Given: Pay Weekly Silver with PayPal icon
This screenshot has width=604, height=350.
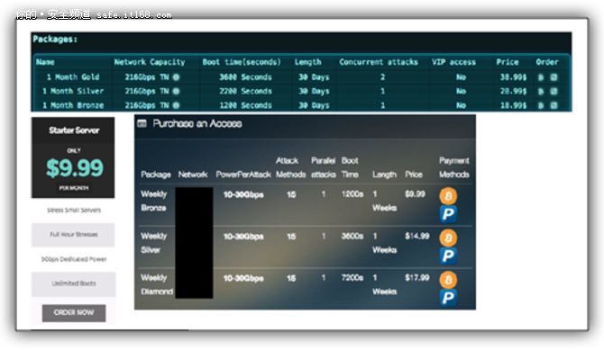Looking at the screenshot, I should pyautogui.click(x=448, y=256).
